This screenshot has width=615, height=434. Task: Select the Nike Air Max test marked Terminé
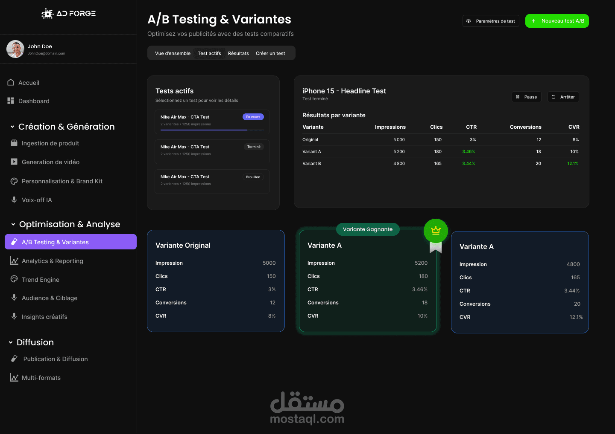(212, 152)
